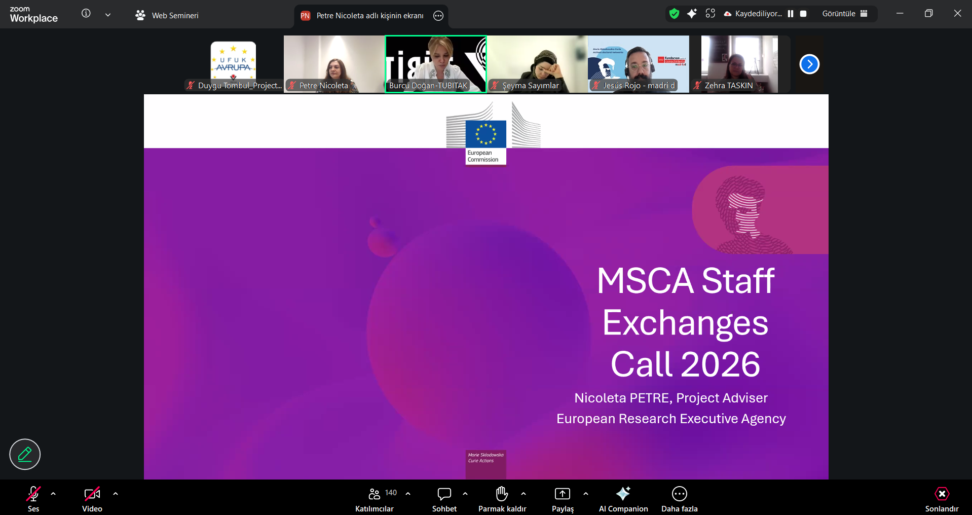Switch to the Web Semineri tab

(167, 16)
